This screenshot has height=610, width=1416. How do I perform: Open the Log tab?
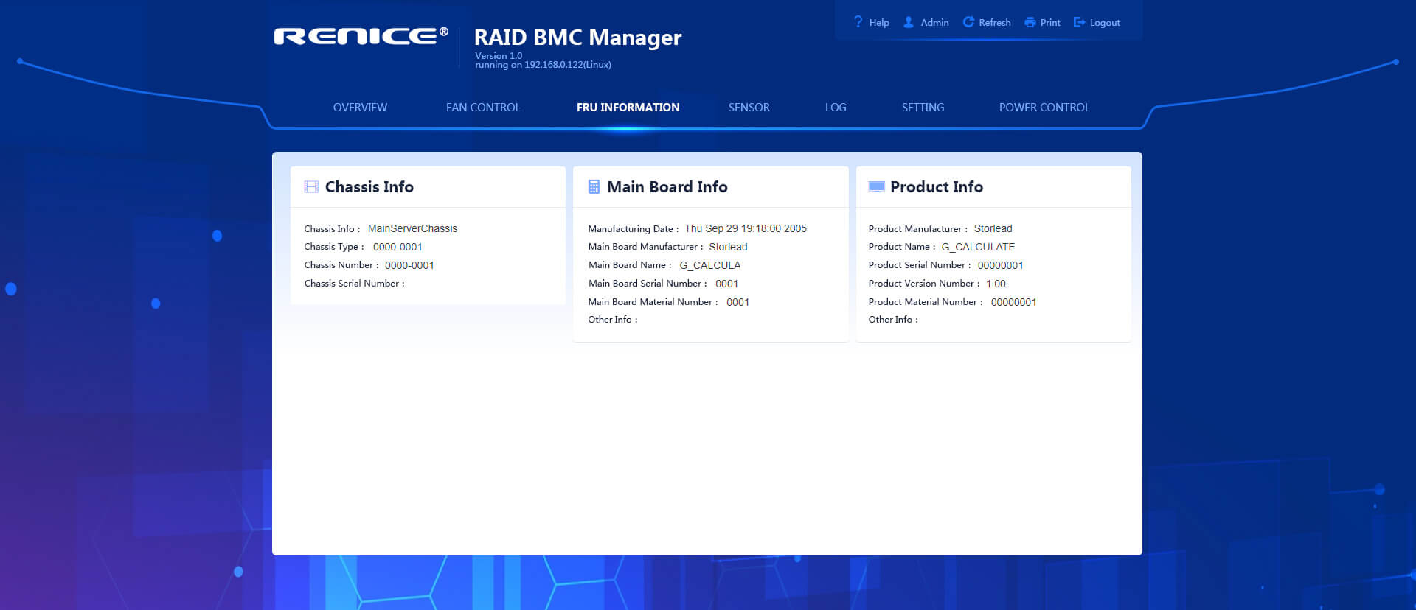(x=835, y=108)
